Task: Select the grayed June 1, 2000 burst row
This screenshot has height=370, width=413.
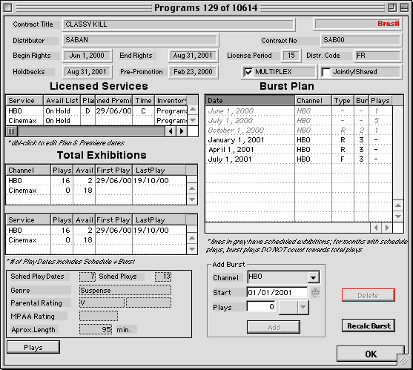Action: [299, 111]
